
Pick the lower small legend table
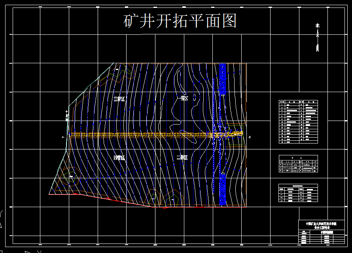click(x=298, y=193)
